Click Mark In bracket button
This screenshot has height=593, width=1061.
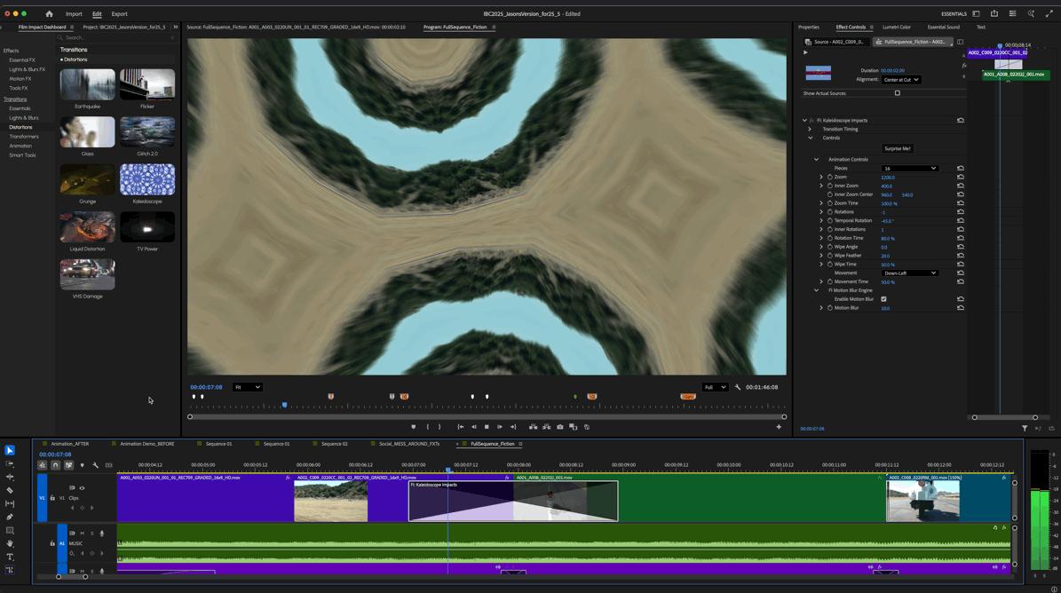(427, 427)
